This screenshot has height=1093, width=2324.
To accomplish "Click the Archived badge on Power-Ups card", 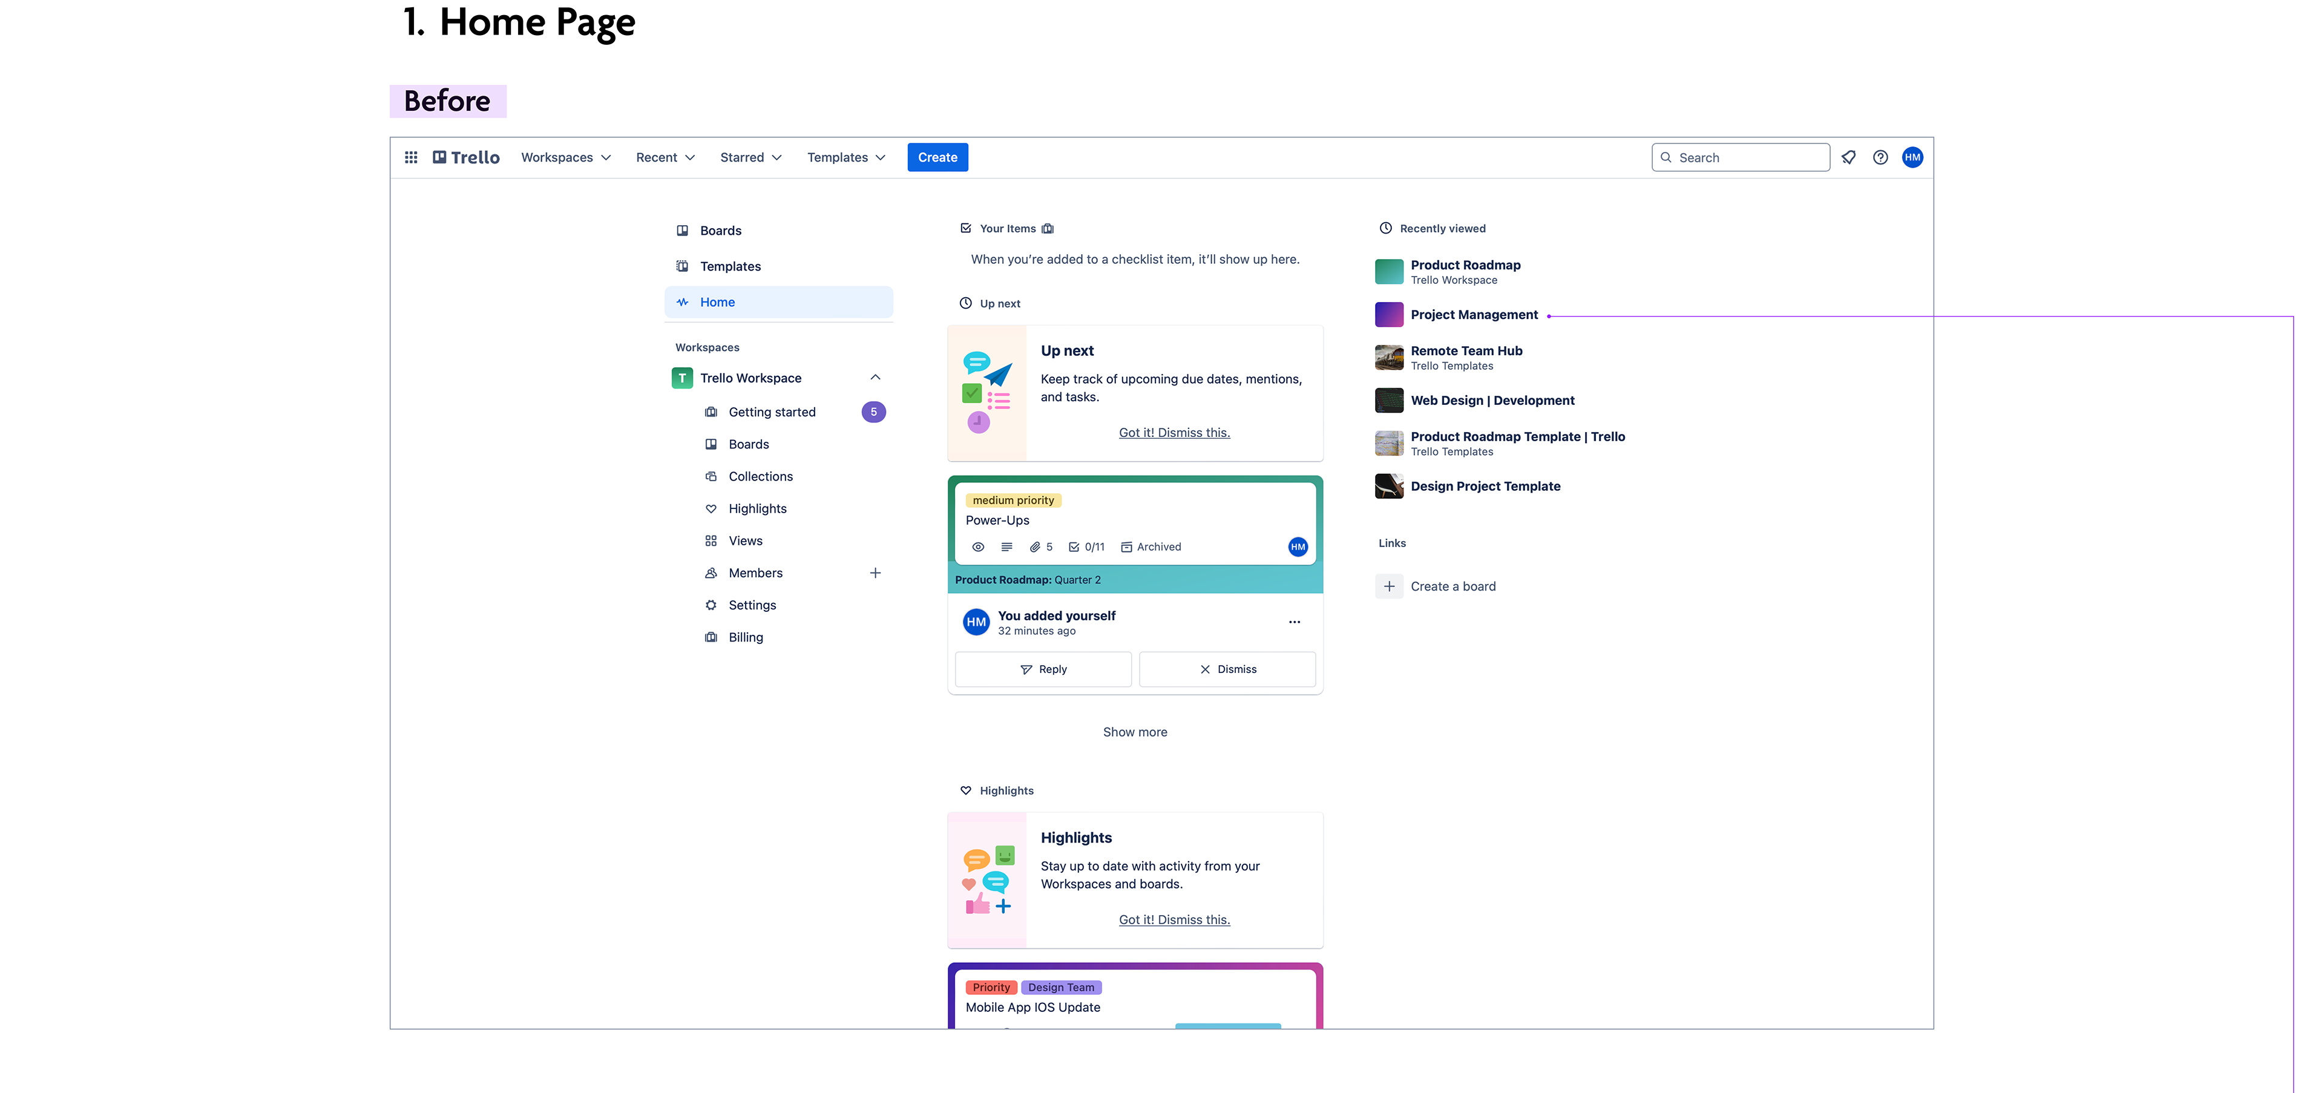I will click(x=1151, y=546).
